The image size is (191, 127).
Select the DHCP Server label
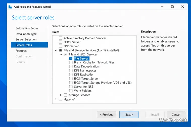72,42
